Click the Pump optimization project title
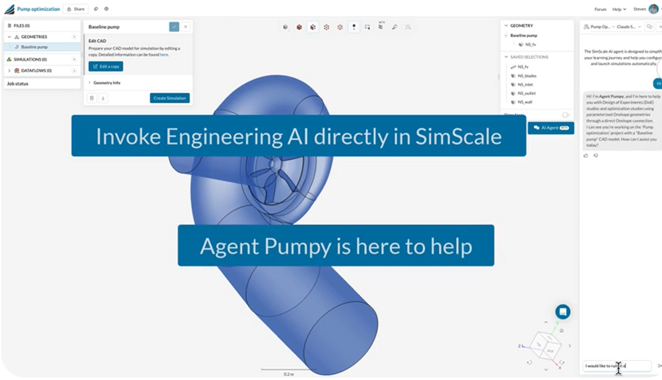The height and width of the screenshot is (380, 662). [39, 9]
